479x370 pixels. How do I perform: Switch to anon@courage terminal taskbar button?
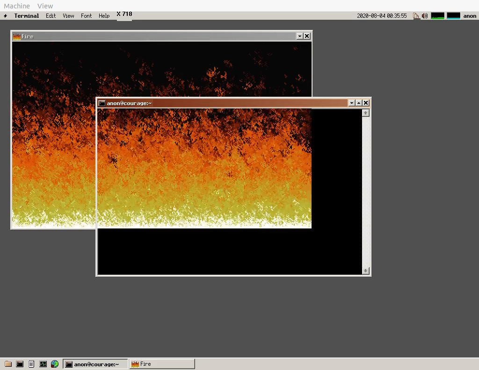tap(95, 364)
